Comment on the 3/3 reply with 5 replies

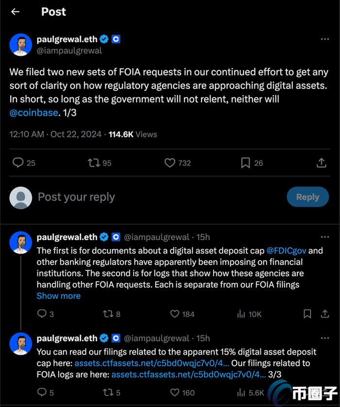(x=42, y=392)
